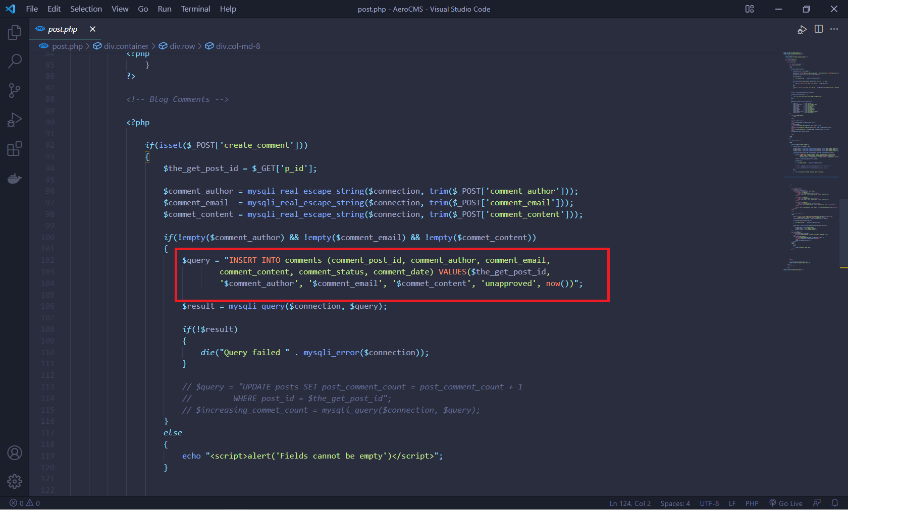Image resolution: width=898 pixels, height=510 pixels.
Task: Click the 'else' keyword on line 117
Action: pyautogui.click(x=173, y=433)
